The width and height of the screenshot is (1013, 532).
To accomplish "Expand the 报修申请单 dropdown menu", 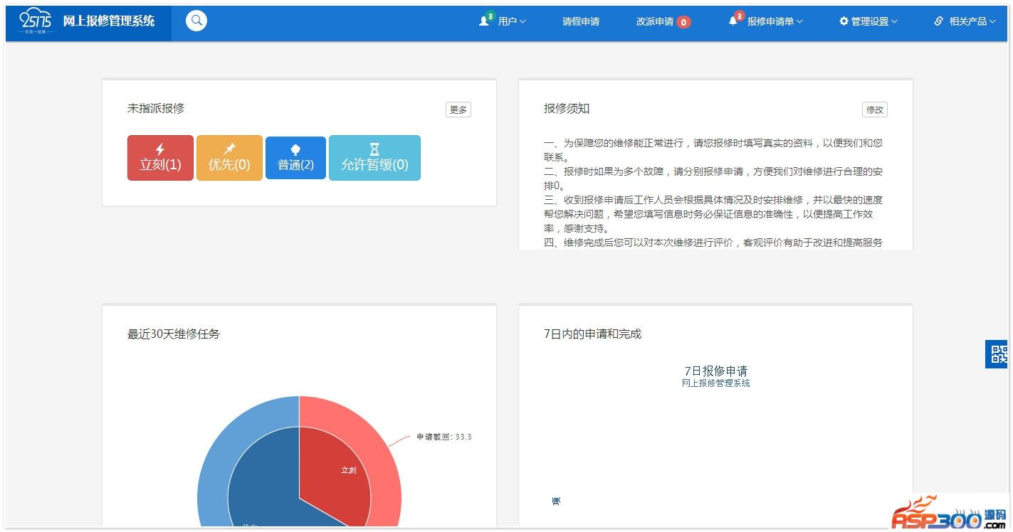I will [775, 21].
